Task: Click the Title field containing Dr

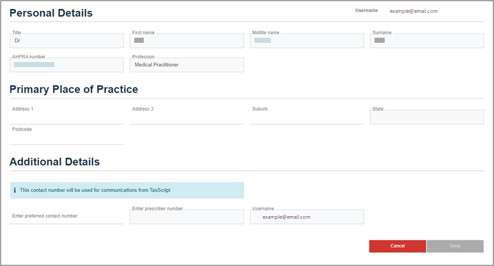Action: point(66,41)
